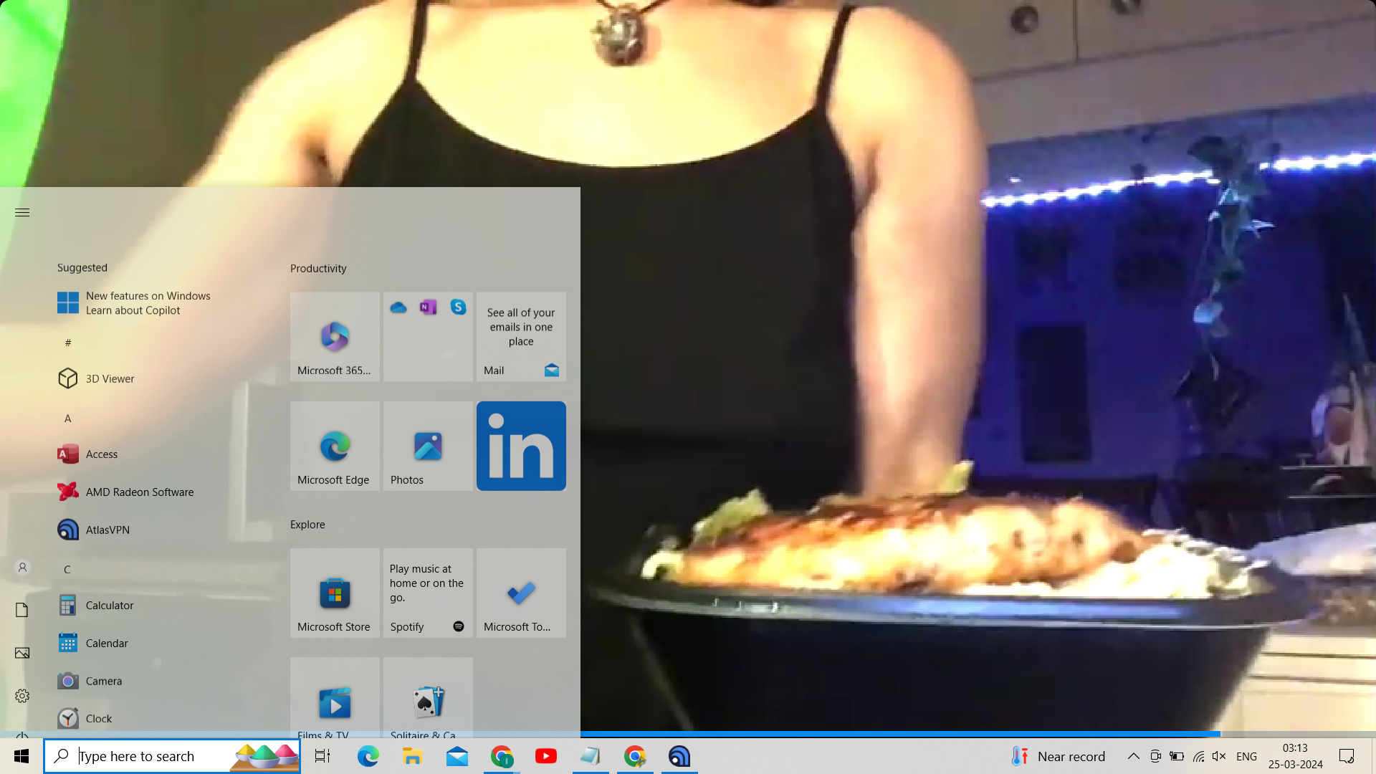Screen dimensions: 1376x774
Task: Launch AtlasVPN from app list
Action: tap(94, 530)
